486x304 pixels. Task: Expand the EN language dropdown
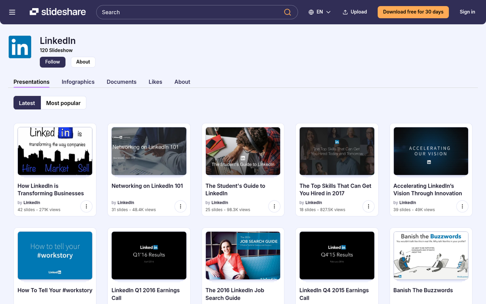[x=320, y=12]
